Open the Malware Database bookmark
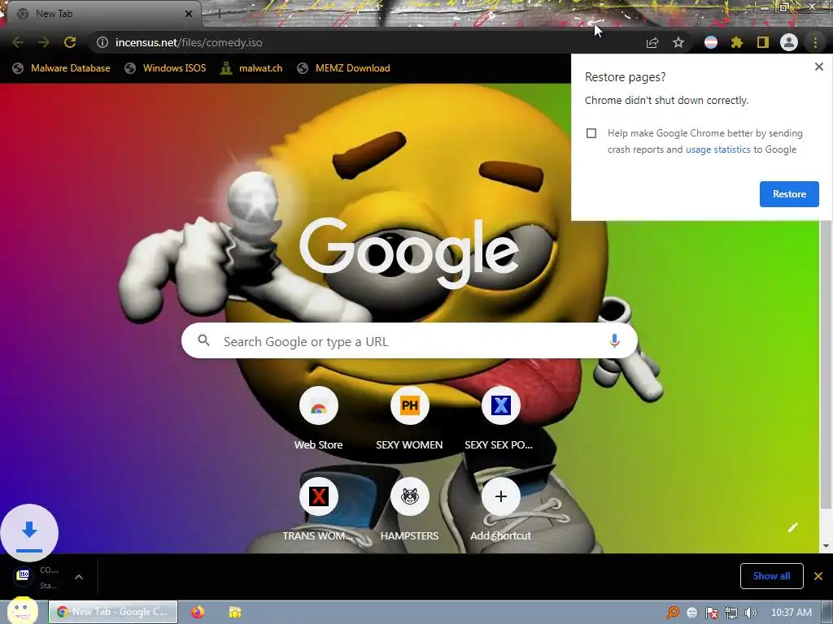Screen dimensions: 833x624 point(61,68)
